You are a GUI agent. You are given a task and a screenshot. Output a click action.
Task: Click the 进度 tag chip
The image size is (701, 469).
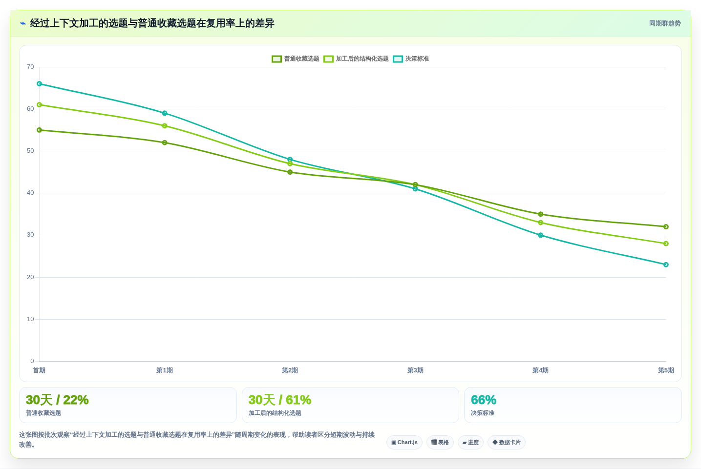point(470,443)
